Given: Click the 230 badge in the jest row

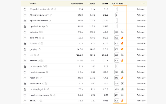Looking at the screenshot, I should pyautogui.click(x=117, y=55).
